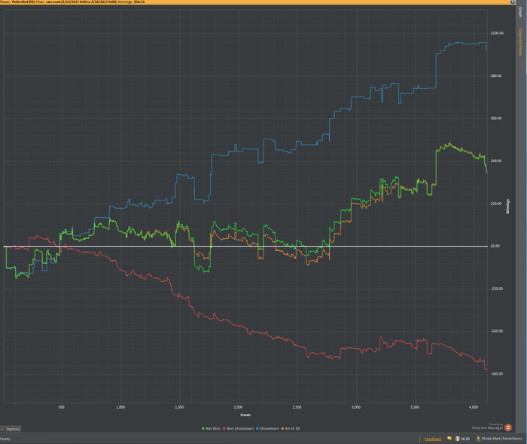Click the 2,000 hands axis value
The image size is (527, 444).
coord(239,407)
